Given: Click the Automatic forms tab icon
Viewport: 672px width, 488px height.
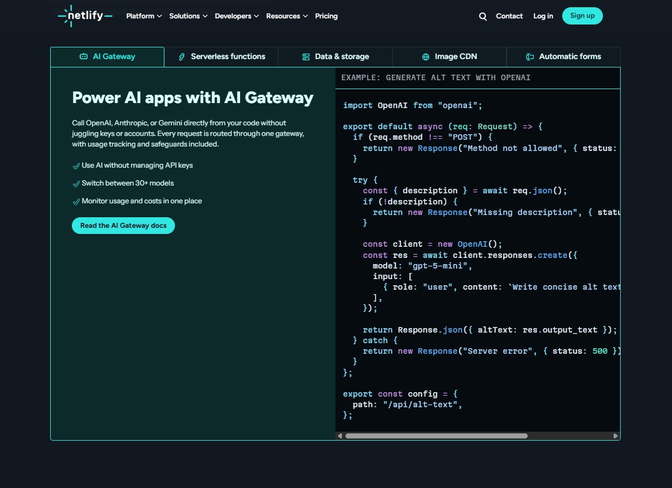Looking at the screenshot, I should [530, 56].
